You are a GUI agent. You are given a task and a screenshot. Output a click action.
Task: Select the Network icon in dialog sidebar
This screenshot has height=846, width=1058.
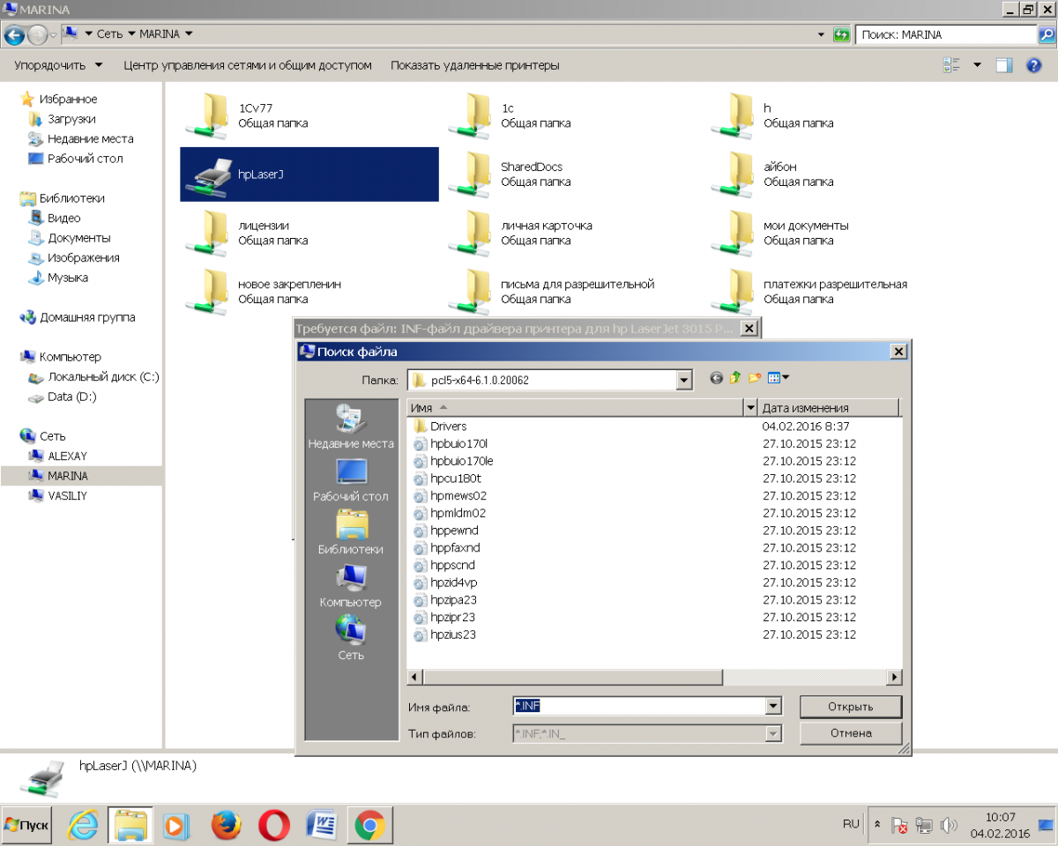click(x=350, y=638)
